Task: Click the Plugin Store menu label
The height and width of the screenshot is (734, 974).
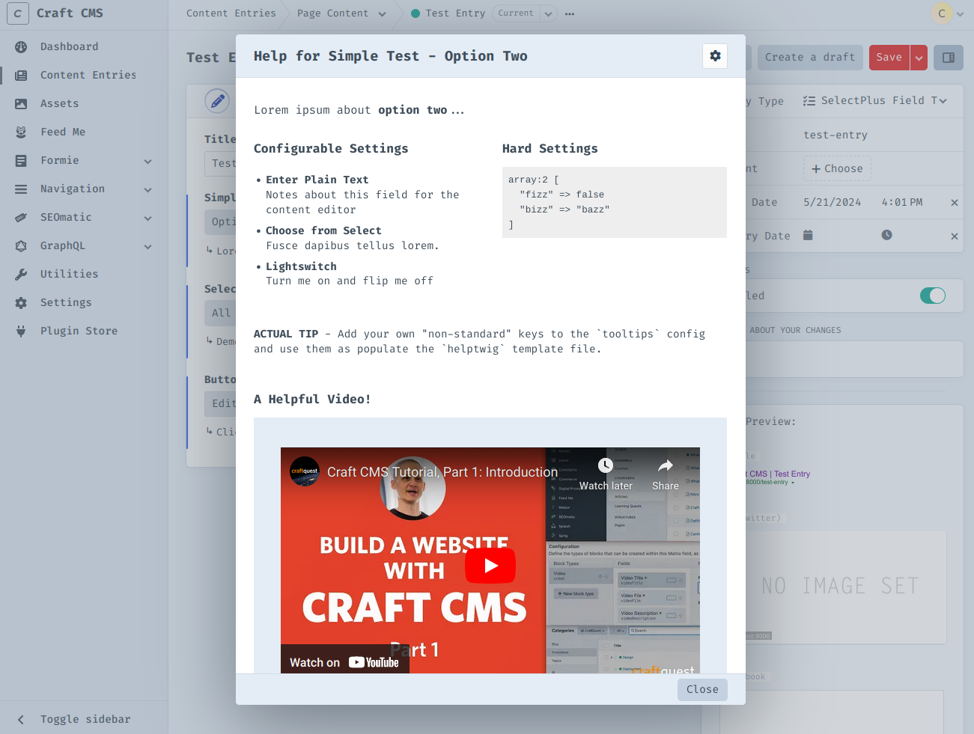Action: pos(79,331)
